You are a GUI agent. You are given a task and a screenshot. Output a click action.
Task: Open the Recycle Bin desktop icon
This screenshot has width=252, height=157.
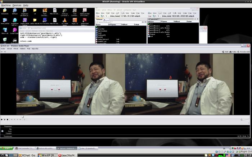click(5, 41)
